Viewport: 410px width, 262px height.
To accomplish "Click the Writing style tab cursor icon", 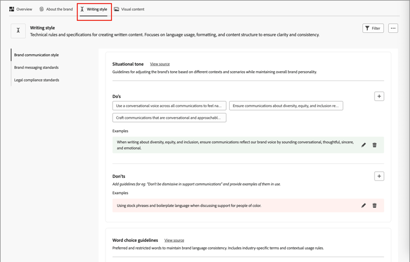I will pos(82,9).
